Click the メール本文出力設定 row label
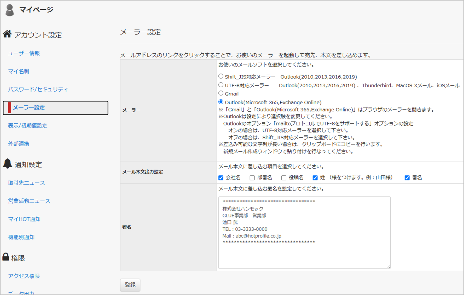Screen dimensions: 464x295 143,172
